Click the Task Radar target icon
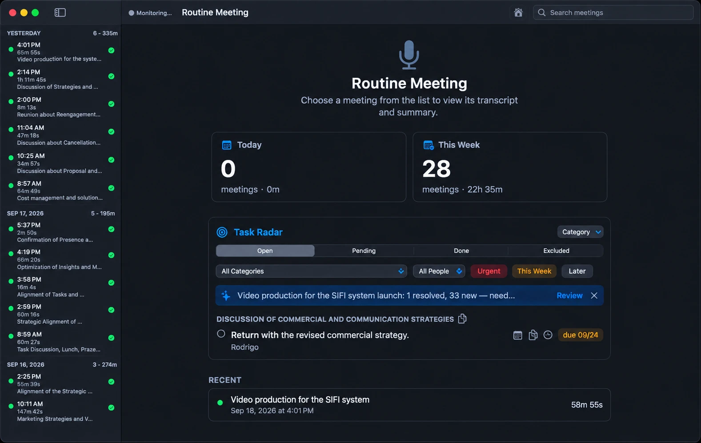This screenshot has height=443, width=701. pos(222,232)
